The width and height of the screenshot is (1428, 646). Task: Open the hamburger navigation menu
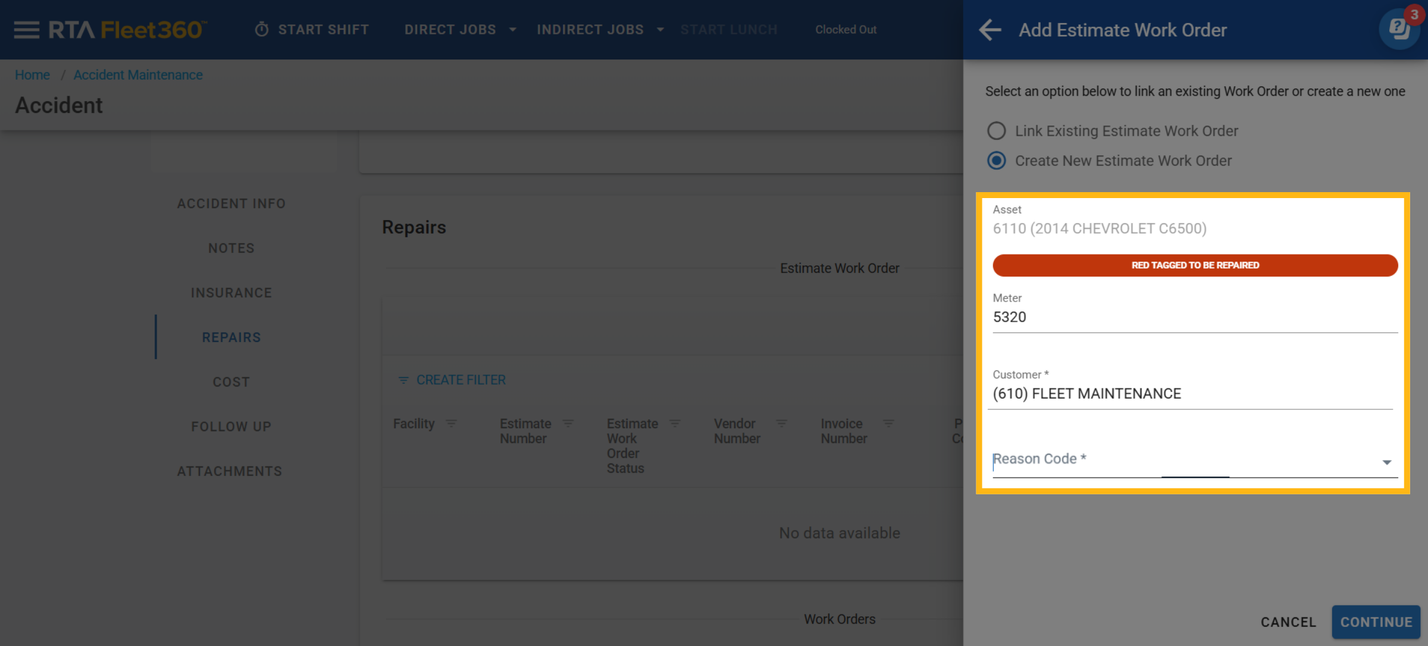[26, 30]
